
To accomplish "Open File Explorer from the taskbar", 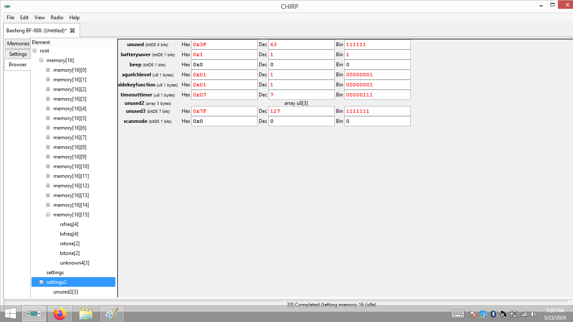I will 86,314.
